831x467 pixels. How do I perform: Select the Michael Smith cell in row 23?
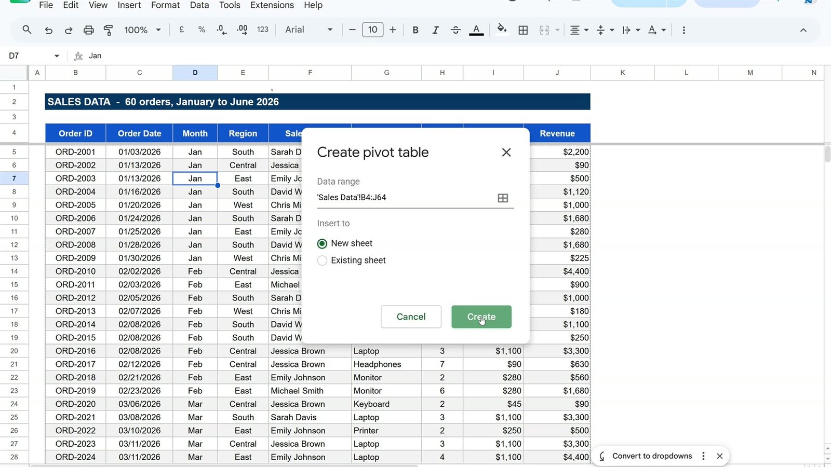pos(310,391)
